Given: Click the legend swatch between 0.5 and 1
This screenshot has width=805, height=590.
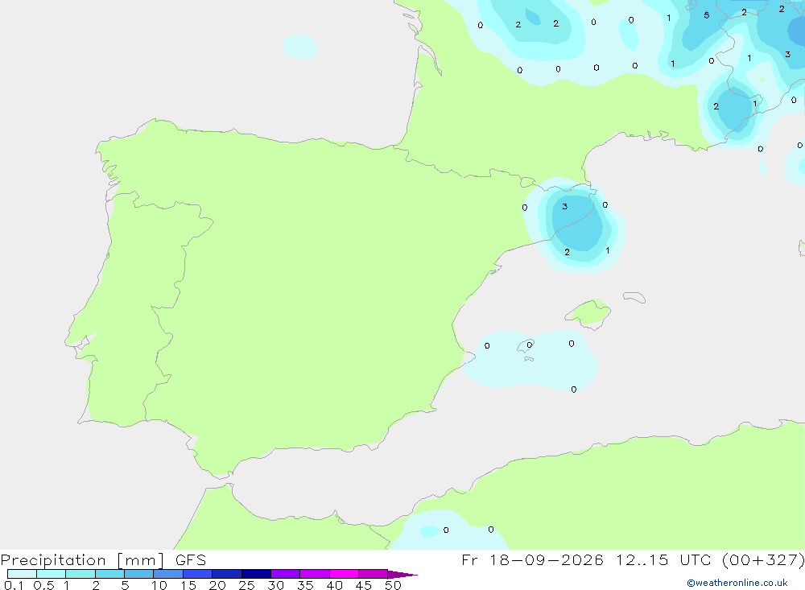Looking at the screenshot, I should pyautogui.click(x=52, y=574).
